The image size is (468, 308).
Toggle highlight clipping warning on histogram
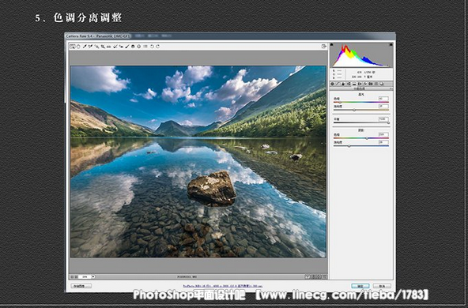pos(391,44)
